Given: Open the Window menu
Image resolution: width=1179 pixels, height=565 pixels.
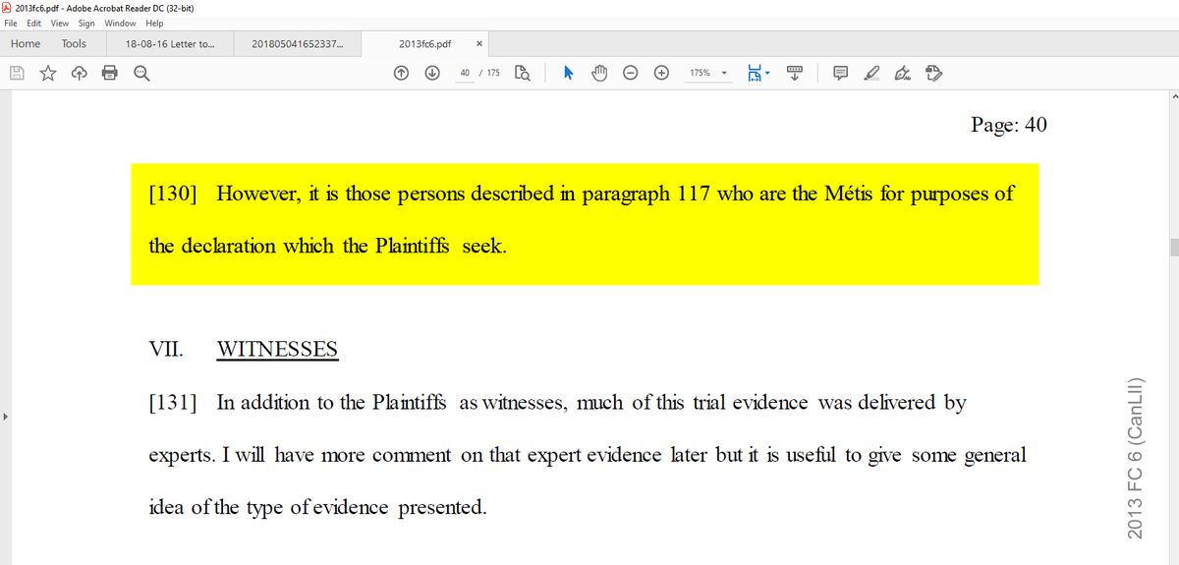Looking at the screenshot, I should [120, 23].
